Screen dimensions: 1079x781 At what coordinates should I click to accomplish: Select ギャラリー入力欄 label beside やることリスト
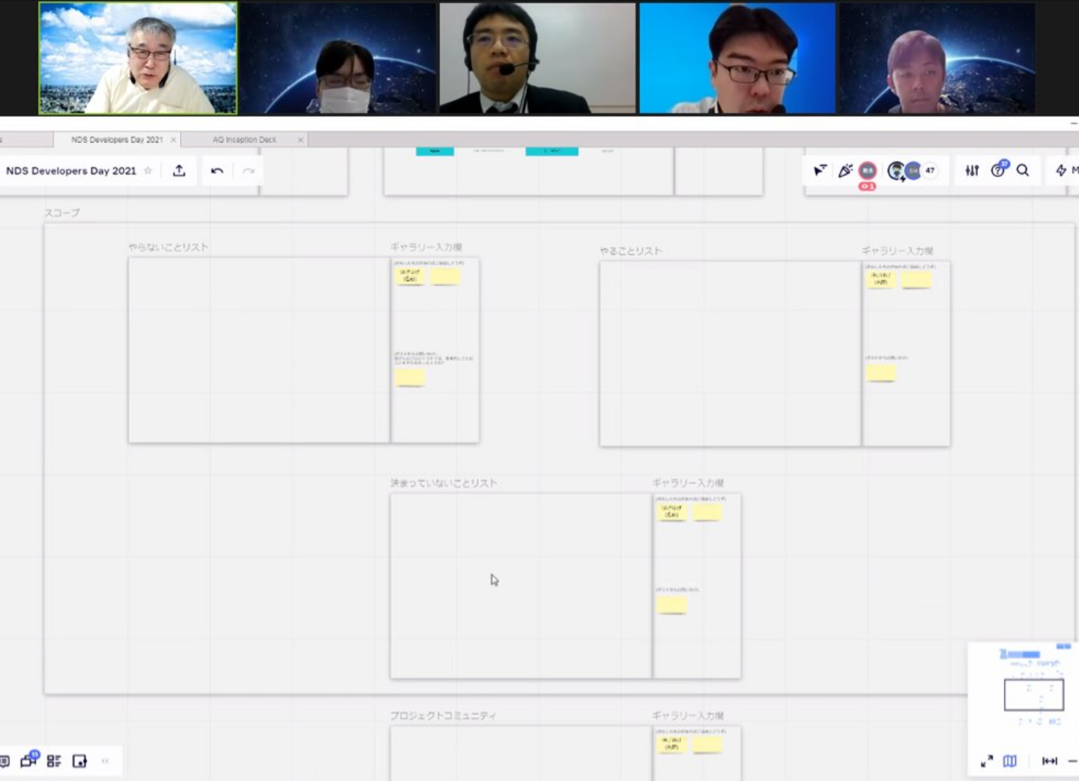click(x=898, y=251)
